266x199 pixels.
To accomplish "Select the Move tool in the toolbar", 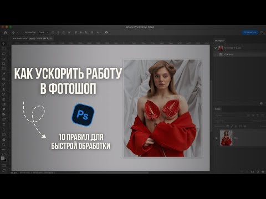I will coord(3,44).
